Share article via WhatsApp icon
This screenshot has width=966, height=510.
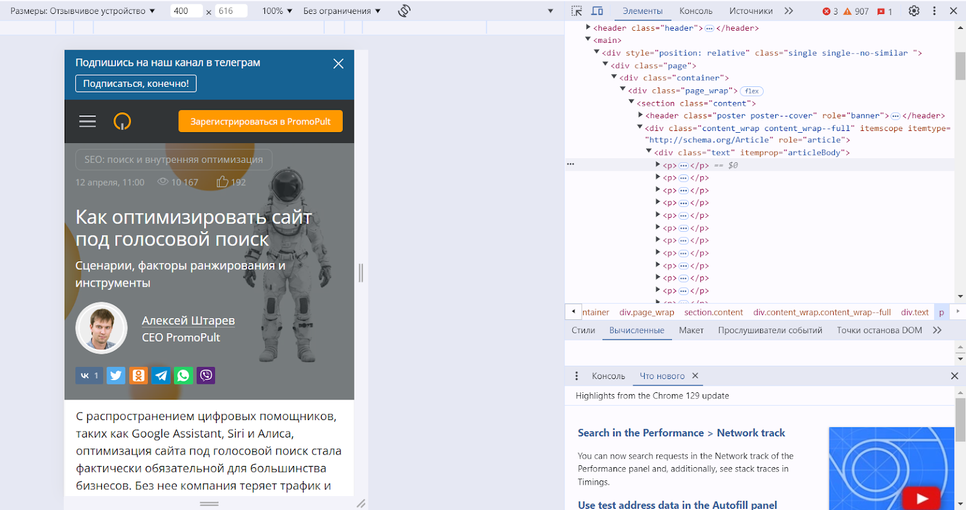(183, 375)
